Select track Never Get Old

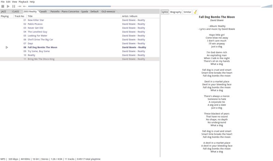coord(35,28)
